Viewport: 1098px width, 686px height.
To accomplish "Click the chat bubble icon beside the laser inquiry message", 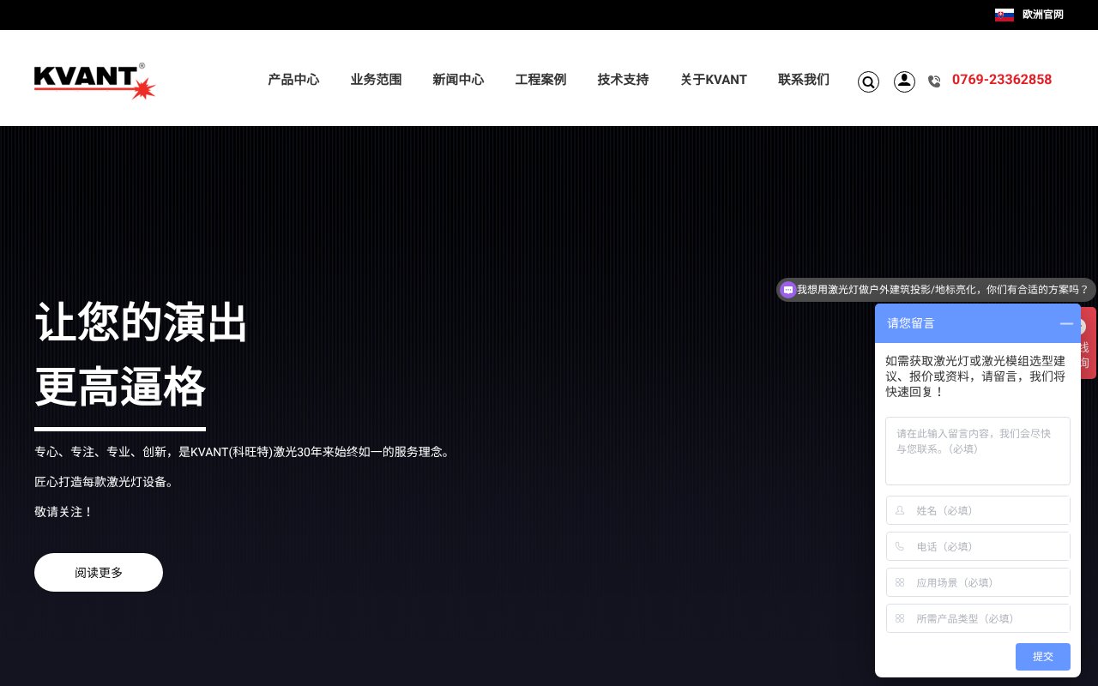I will click(788, 290).
